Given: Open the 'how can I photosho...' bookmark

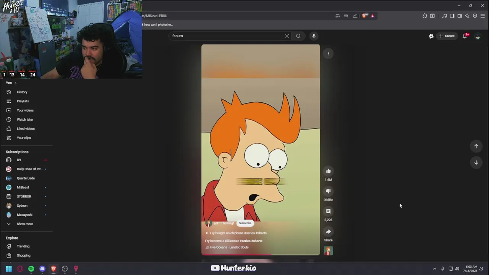Looking at the screenshot, I should [x=157, y=24].
